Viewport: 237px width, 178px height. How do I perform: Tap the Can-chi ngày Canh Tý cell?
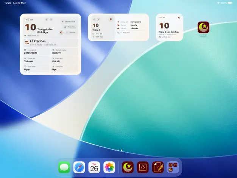pos(64,52)
